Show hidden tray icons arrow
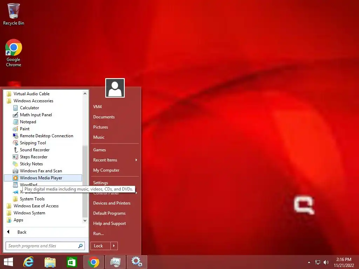Screen dimensions: 359x269 click(309, 262)
